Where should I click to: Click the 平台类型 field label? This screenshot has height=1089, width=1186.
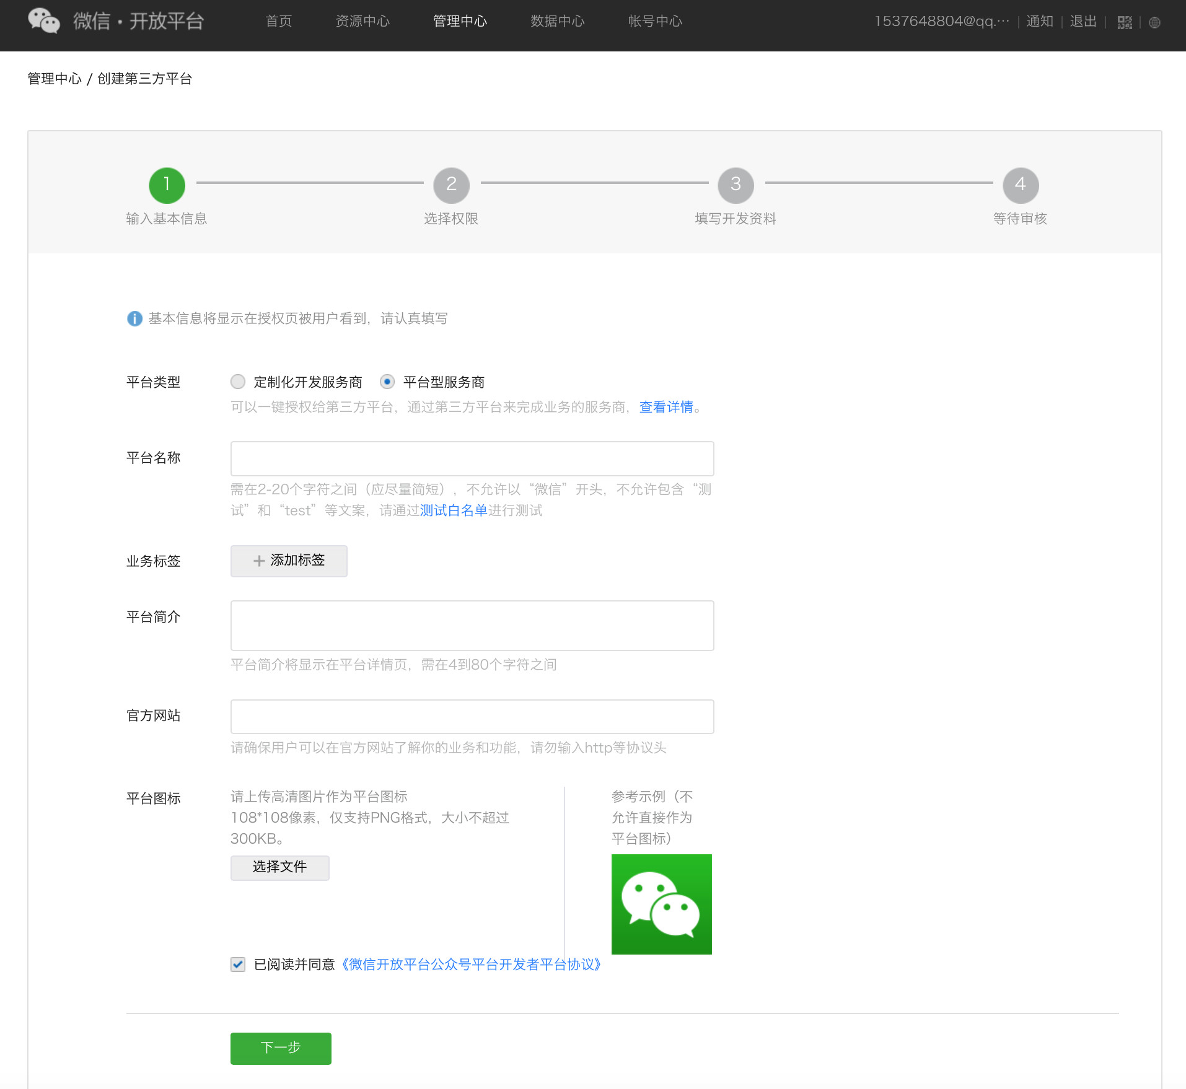(x=153, y=382)
